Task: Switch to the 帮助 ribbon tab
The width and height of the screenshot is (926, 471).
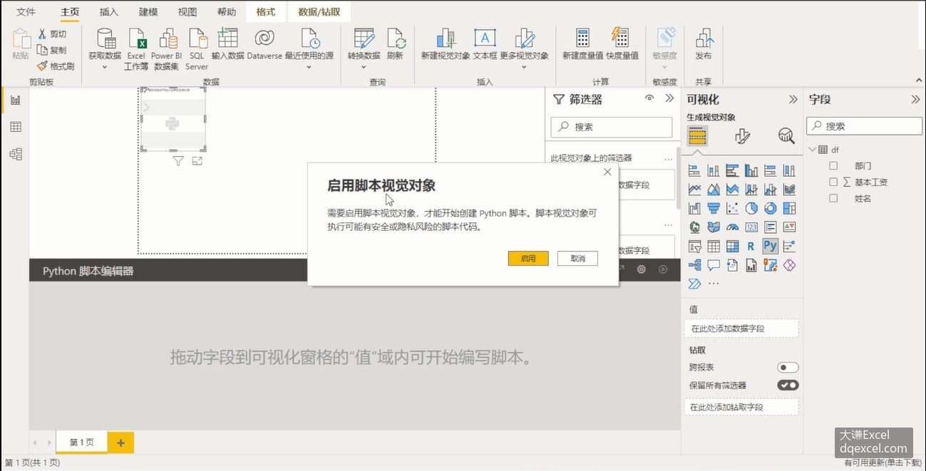Action: 227,12
